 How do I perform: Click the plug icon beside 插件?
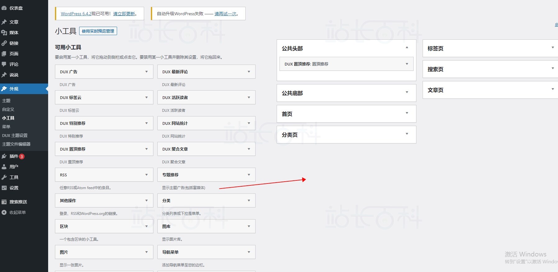4,156
